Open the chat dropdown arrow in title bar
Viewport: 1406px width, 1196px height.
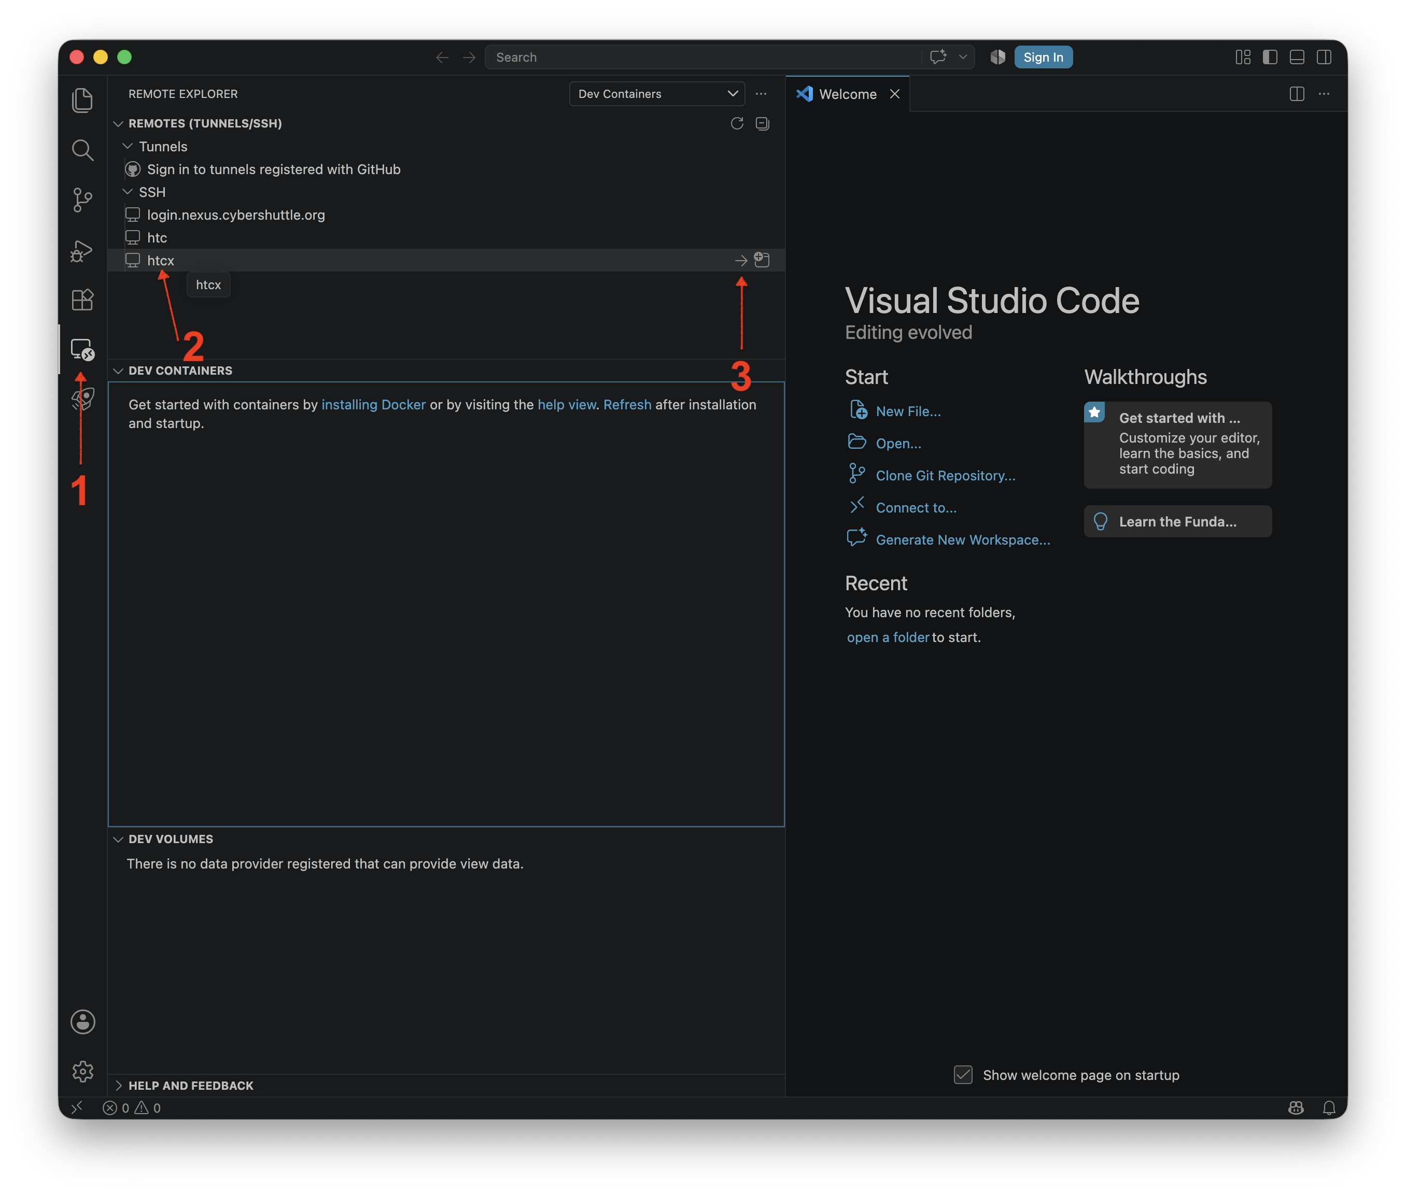coord(962,57)
